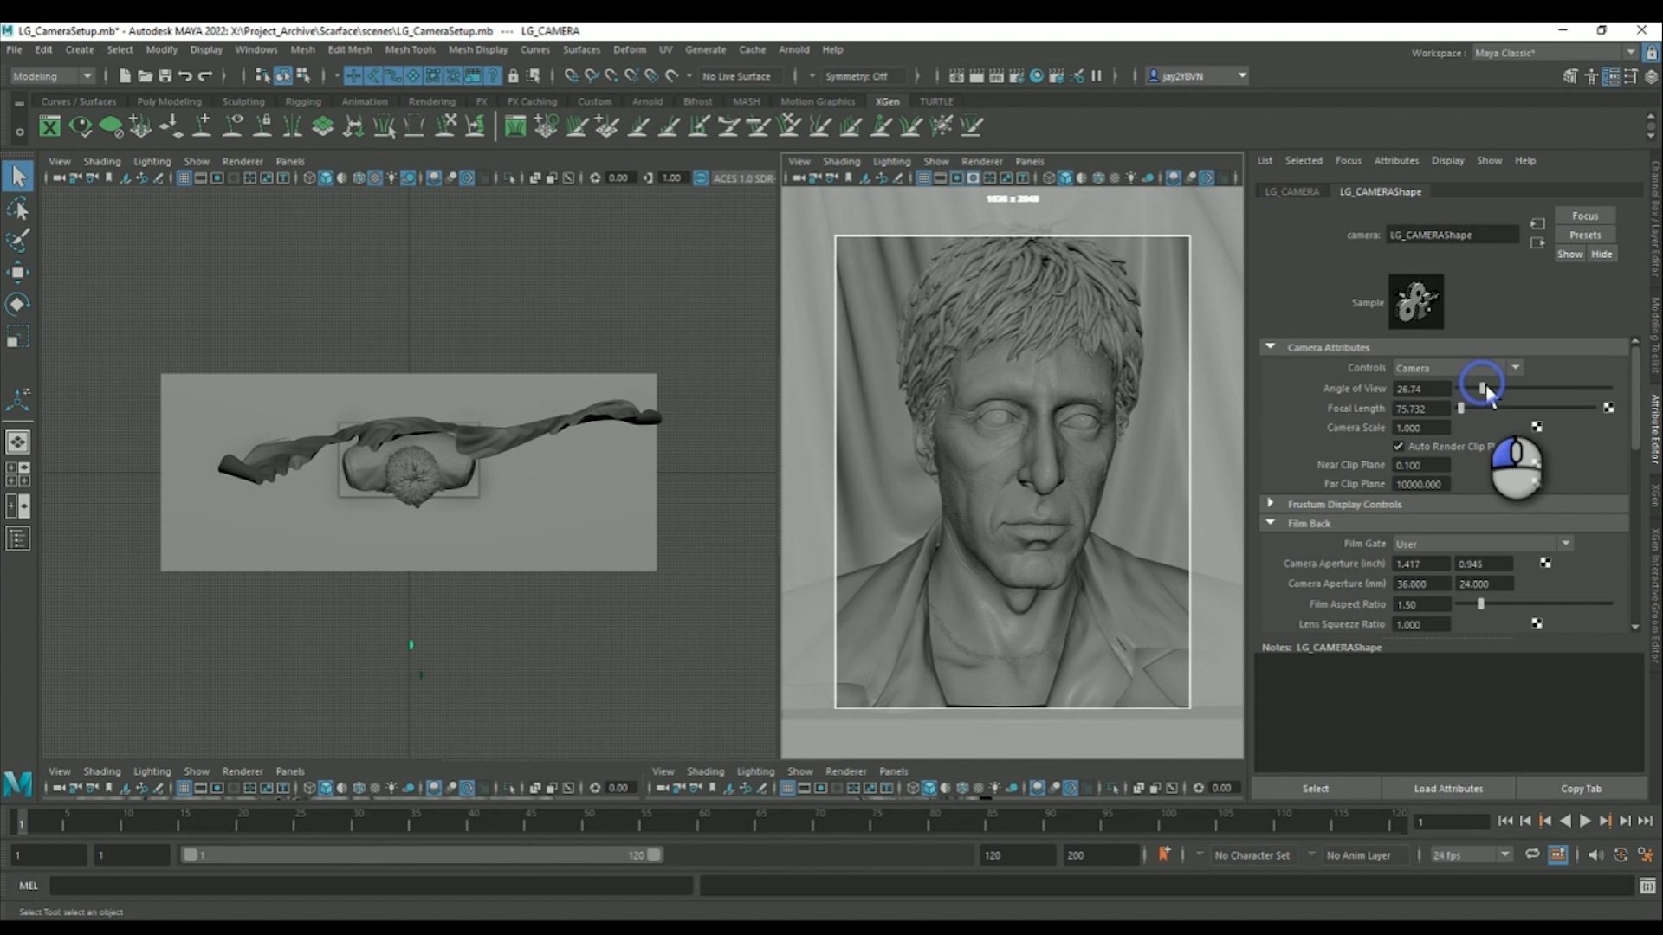The height and width of the screenshot is (935, 1663).
Task: Open the Film Gate dropdown
Action: click(1483, 544)
